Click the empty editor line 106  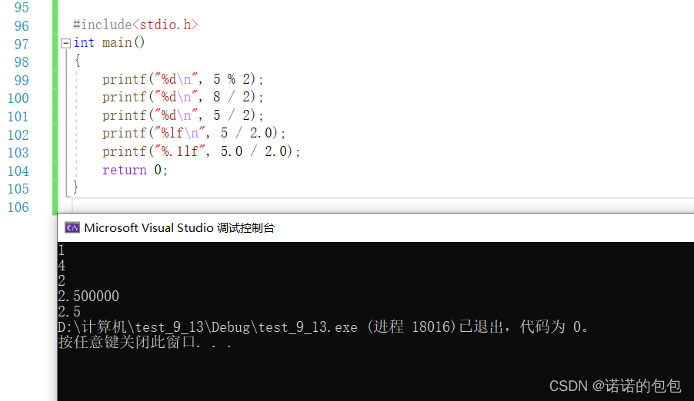point(383,206)
